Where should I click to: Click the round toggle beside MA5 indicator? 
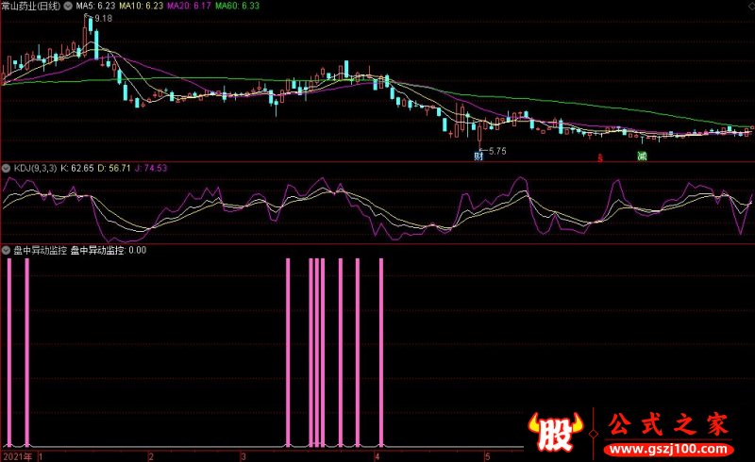pos(68,6)
